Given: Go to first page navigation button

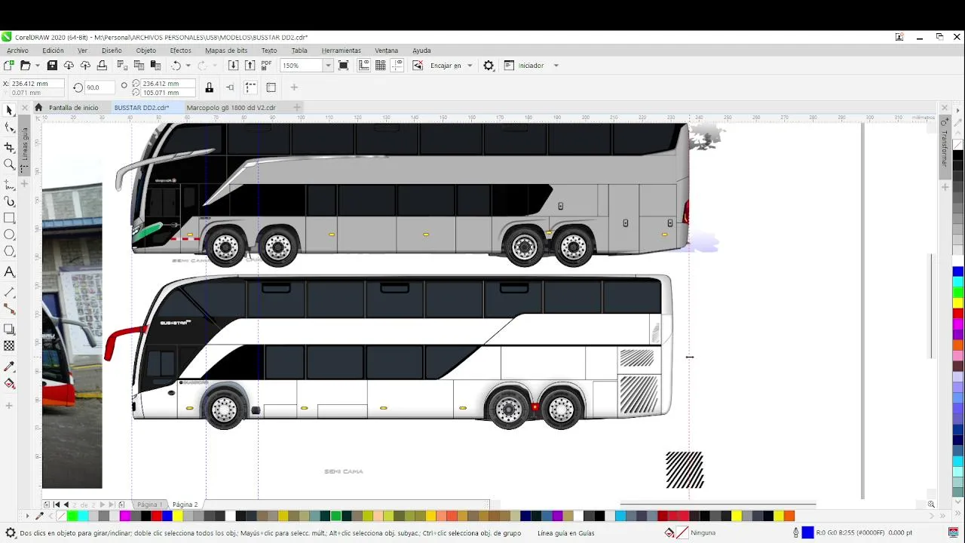Looking at the screenshot, I should coord(57,505).
